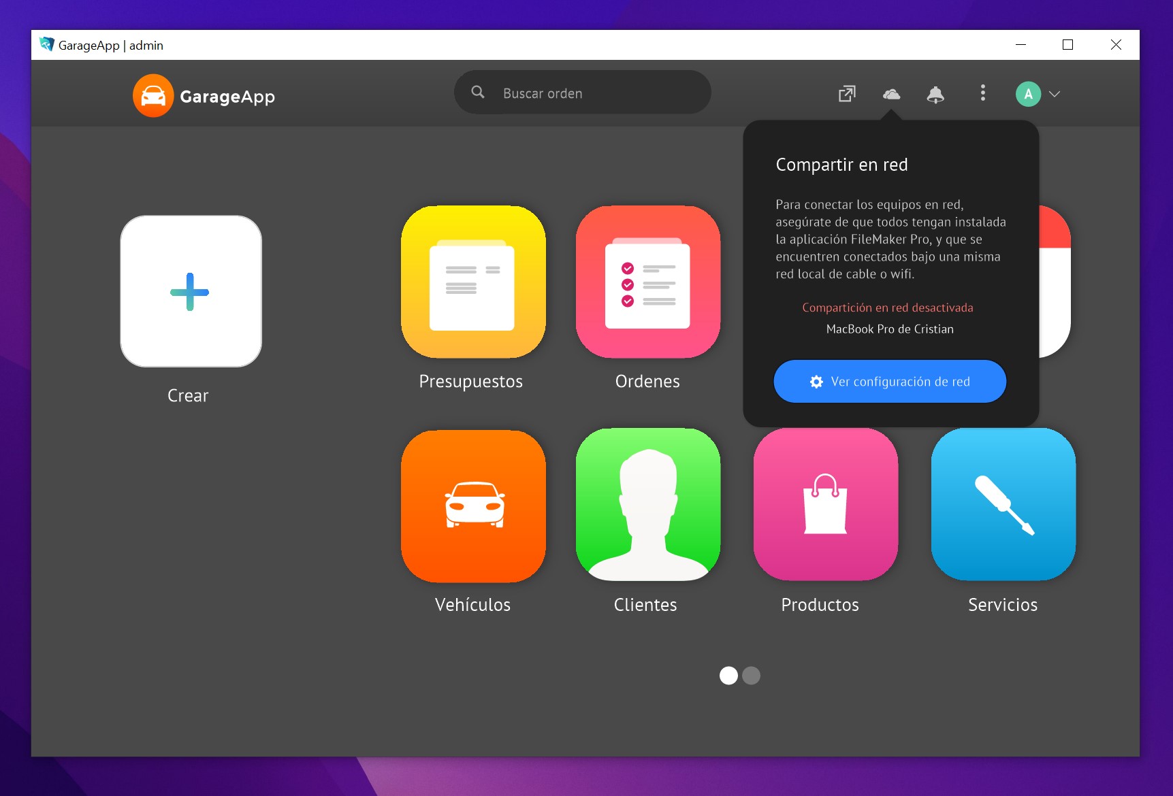Click 'Compartición en red desactivada' status text
Viewport: 1173px width, 796px height.
pyautogui.click(x=888, y=308)
